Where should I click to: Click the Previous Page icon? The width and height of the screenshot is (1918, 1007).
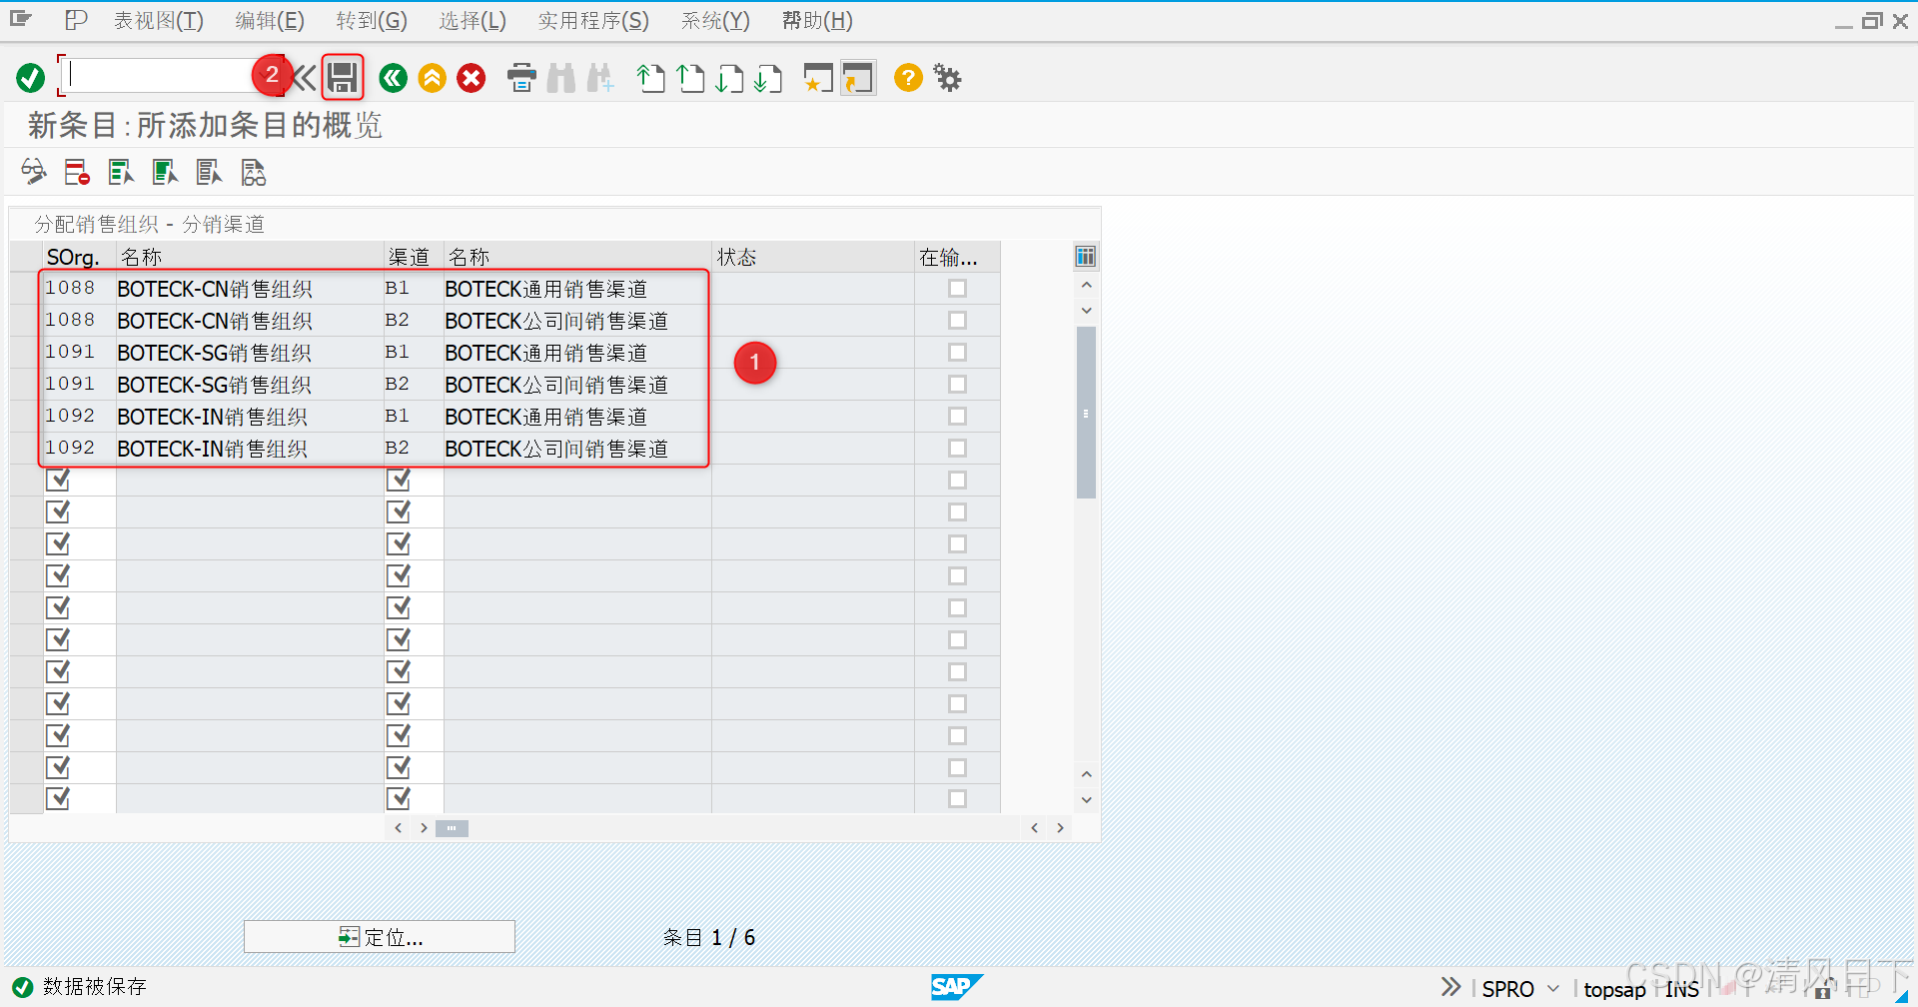(690, 78)
